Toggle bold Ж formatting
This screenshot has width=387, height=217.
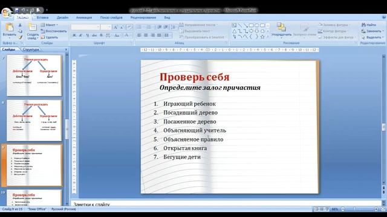click(x=74, y=36)
